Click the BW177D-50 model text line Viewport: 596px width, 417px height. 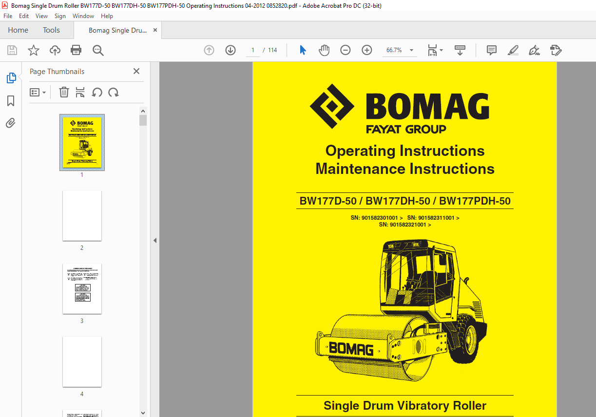(x=405, y=201)
